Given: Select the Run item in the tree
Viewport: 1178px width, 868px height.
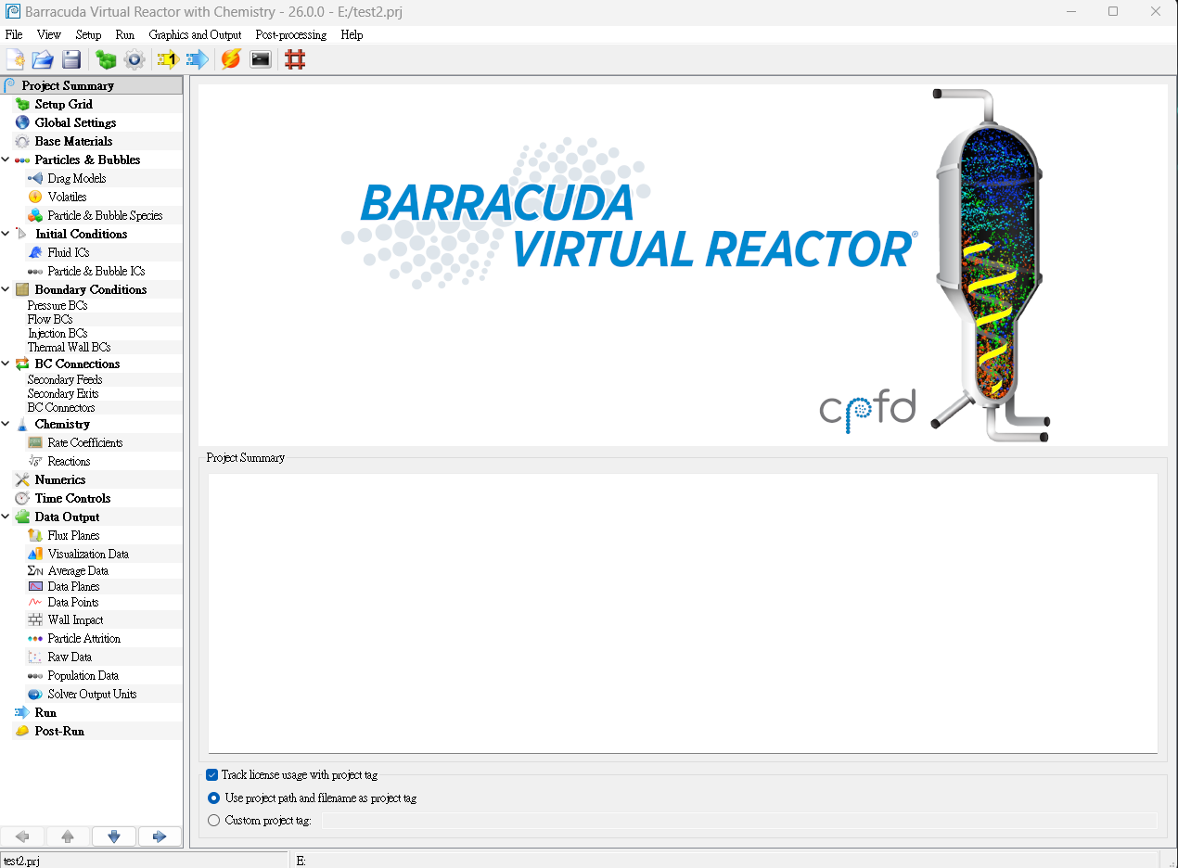Looking at the screenshot, I should [45, 712].
